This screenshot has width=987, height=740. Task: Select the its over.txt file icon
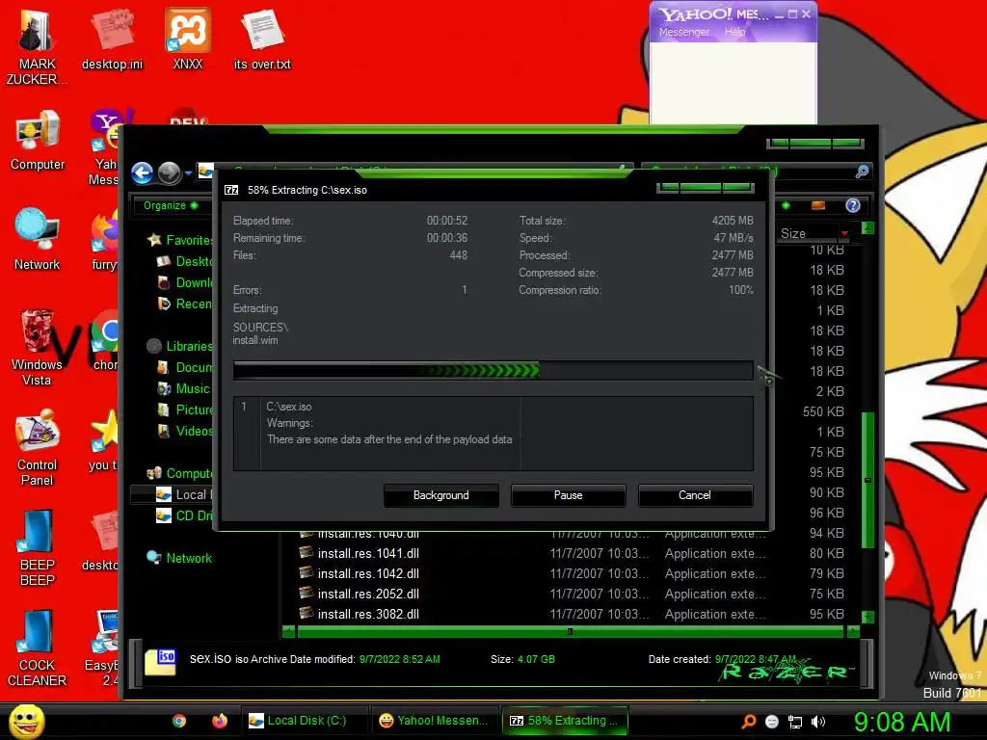(262, 39)
